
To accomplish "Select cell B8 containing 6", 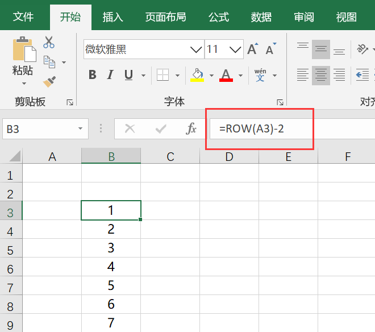I will pyautogui.click(x=111, y=304).
